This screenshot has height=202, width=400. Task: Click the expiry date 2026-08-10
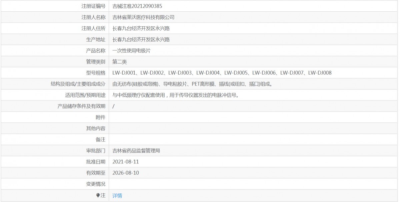point(125,173)
